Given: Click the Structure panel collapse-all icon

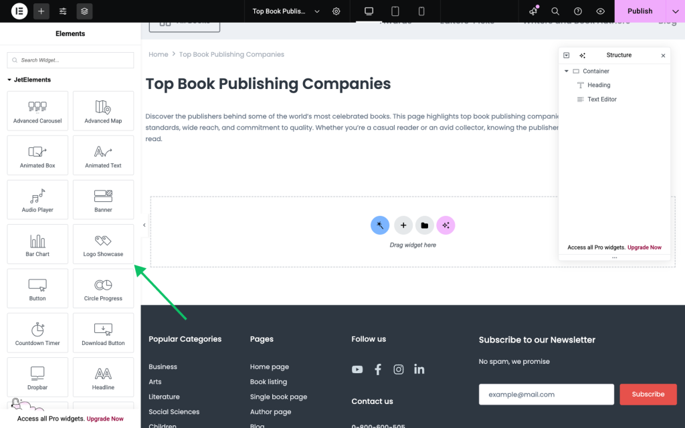Looking at the screenshot, I should point(566,55).
